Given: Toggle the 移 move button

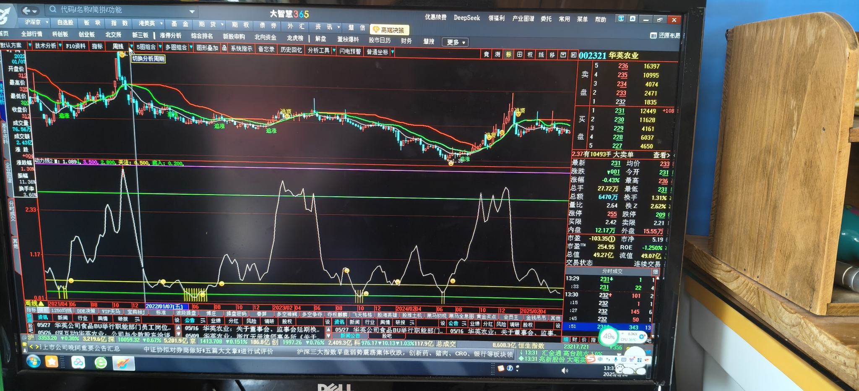Looking at the screenshot, I should [552, 55].
